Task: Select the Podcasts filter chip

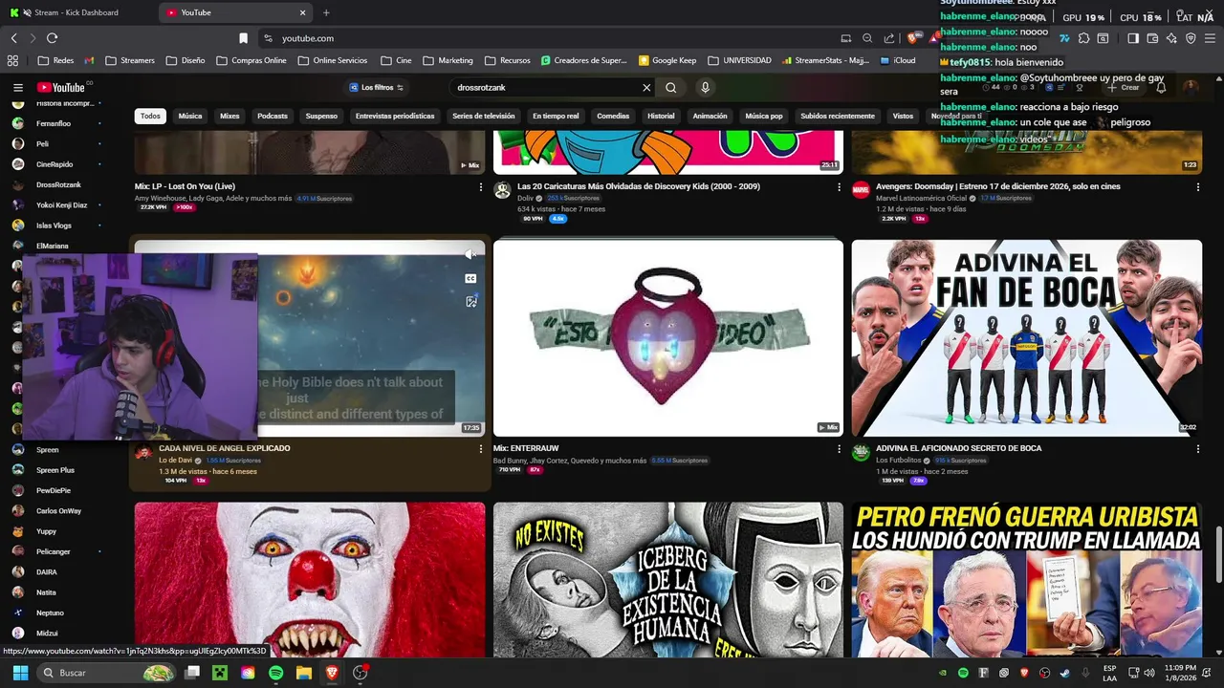Action: tap(273, 116)
